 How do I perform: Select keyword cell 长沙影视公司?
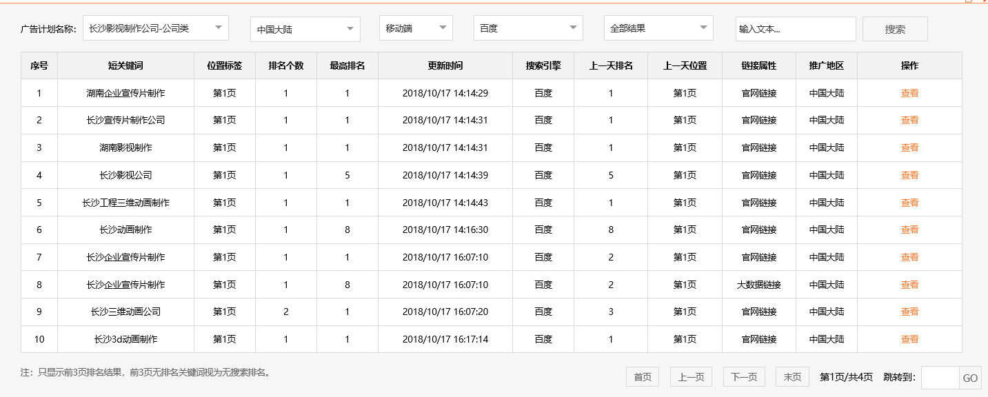pos(126,175)
